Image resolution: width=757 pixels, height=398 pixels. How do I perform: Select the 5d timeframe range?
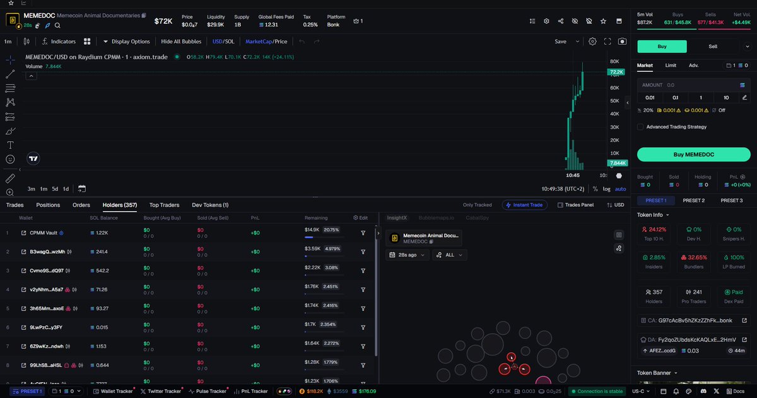click(55, 189)
